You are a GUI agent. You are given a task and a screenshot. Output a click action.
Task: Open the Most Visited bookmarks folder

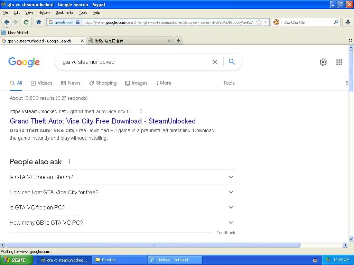[15, 33]
